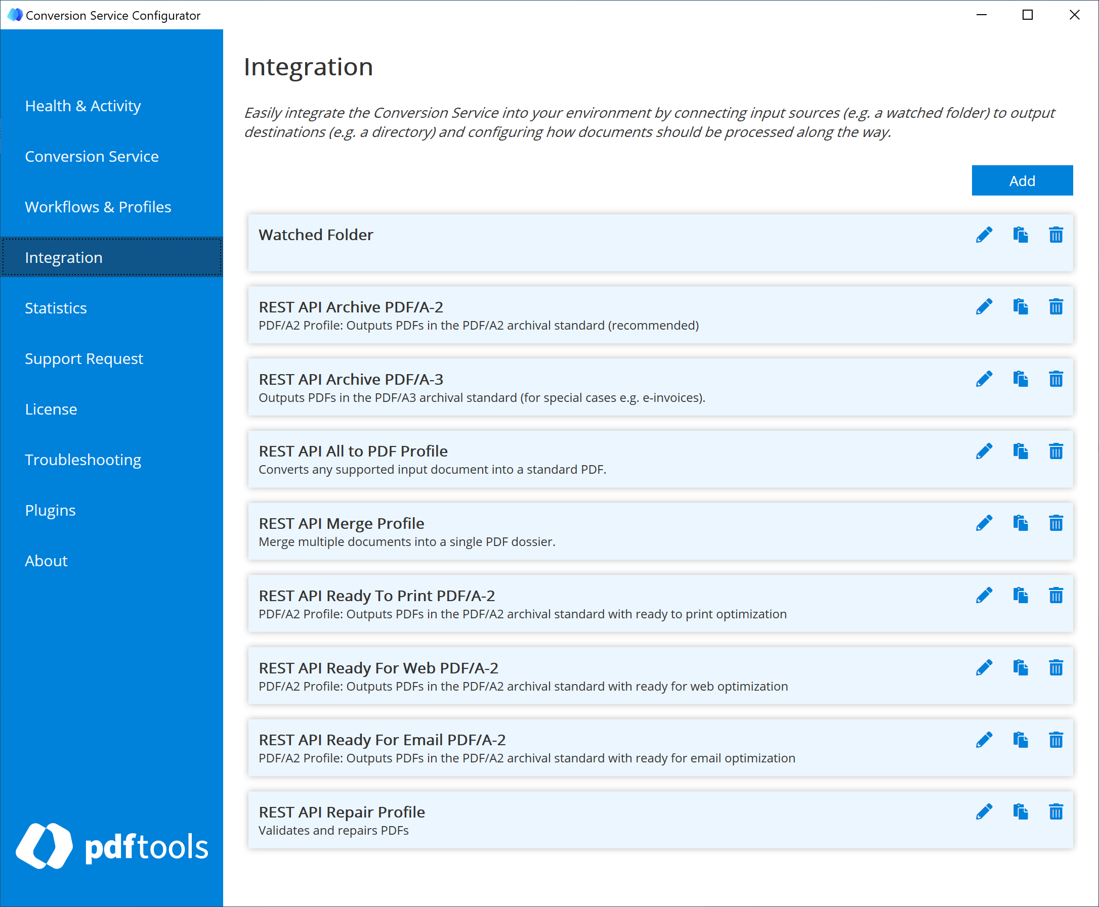
Task: Select the REST API Archive PDF/A-2 title
Action: 351,307
